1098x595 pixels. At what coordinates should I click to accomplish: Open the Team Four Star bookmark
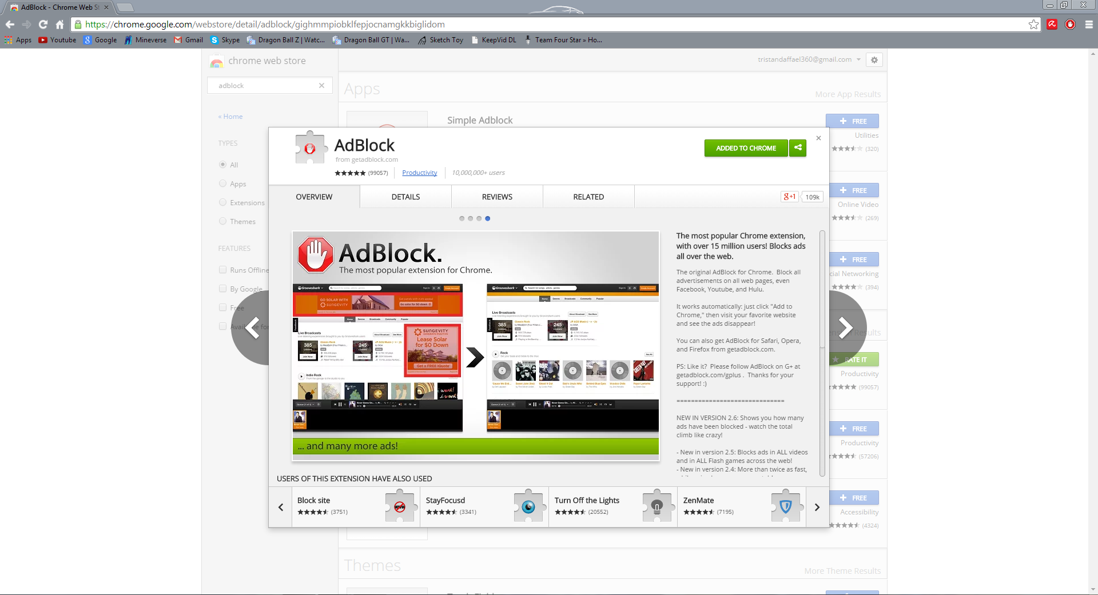click(x=563, y=40)
